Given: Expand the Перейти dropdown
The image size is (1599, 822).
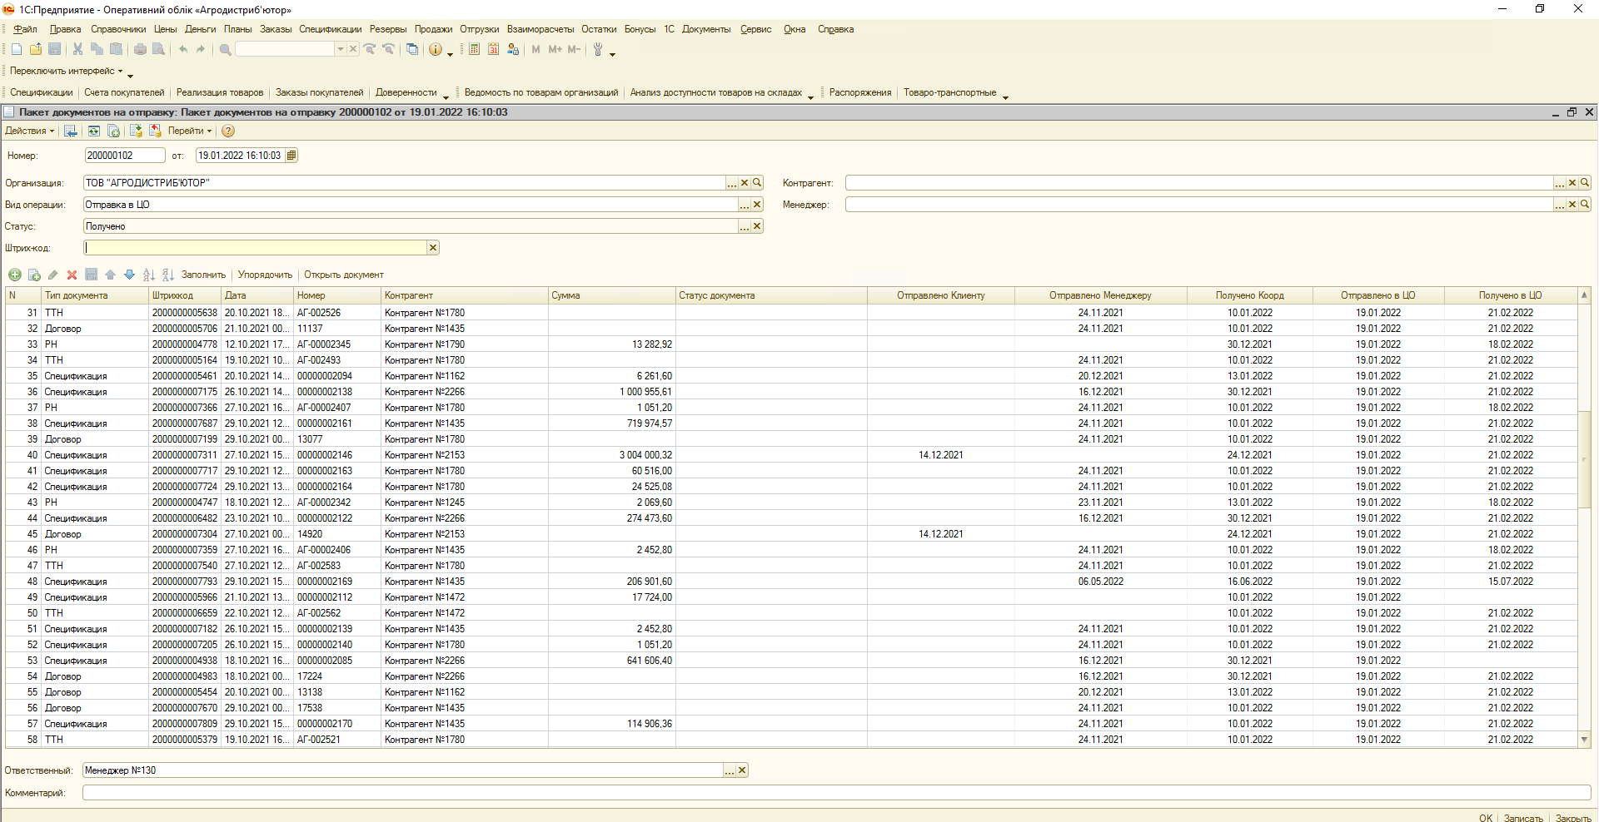Looking at the screenshot, I should [189, 131].
